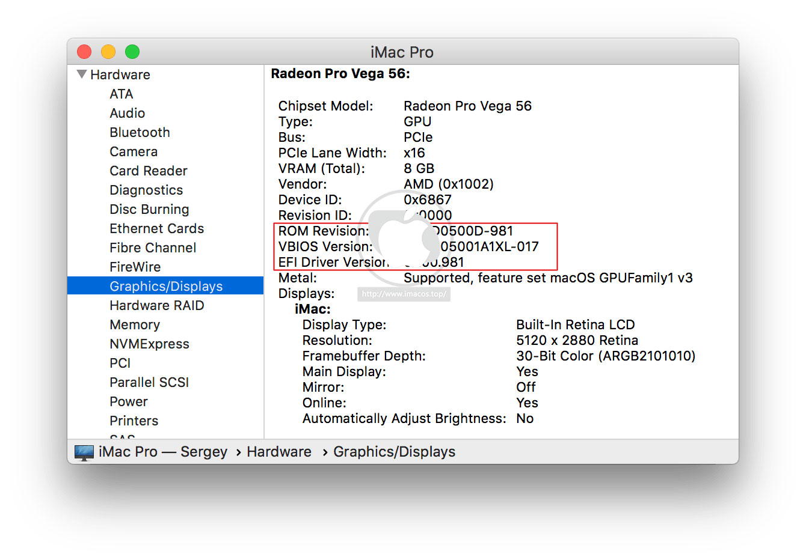This screenshot has height=560, width=806.
Task: Open the Fibre Channel section
Action: (153, 248)
